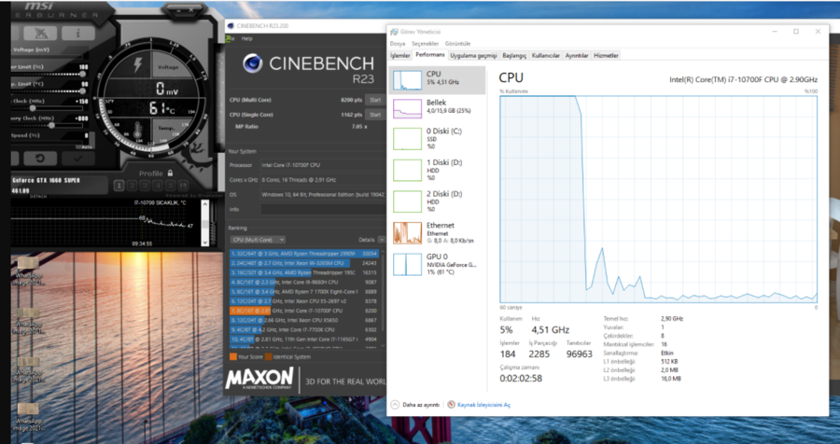This screenshot has height=444, width=840.
Task: Open the Help menu in Cinebench
Action: [247, 38]
